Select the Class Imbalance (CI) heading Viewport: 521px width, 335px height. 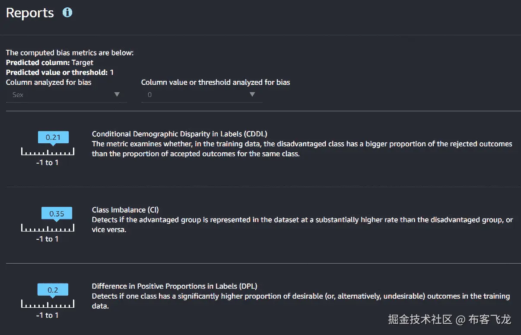[125, 210]
